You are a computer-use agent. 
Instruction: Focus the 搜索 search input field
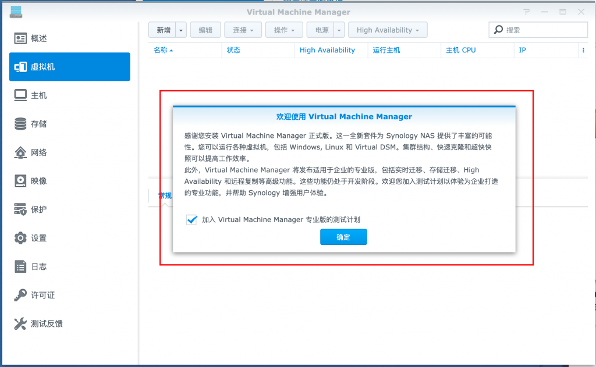(x=538, y=30)
